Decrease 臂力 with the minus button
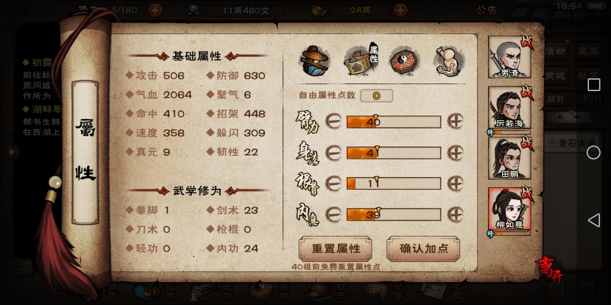The height and width of the screenshot is (305, 611). click(333, 122)
